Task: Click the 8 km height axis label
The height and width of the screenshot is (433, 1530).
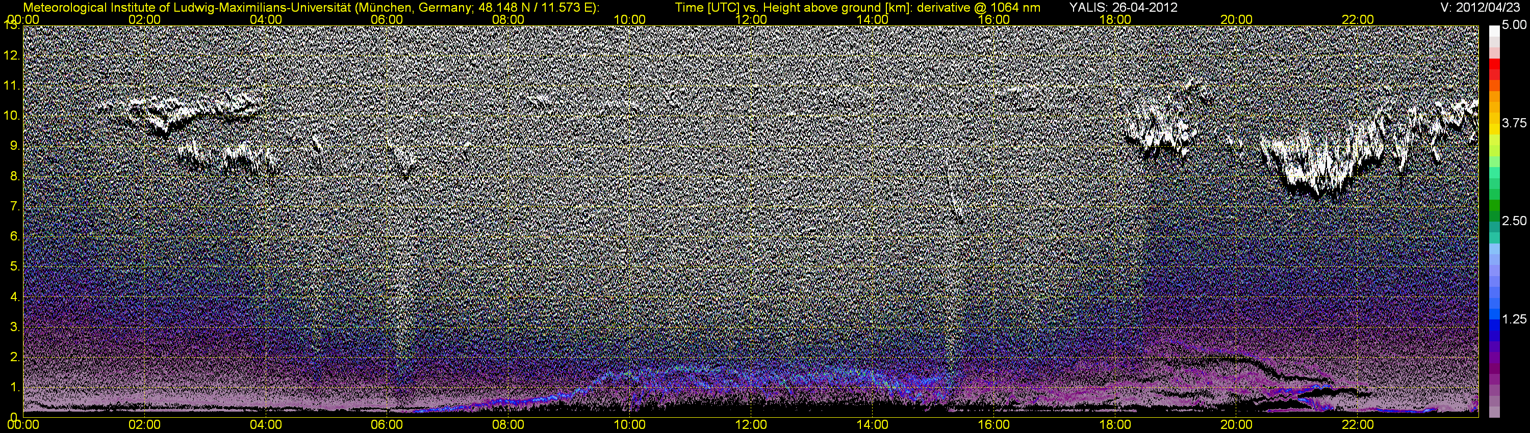Action: coord(15,176)
